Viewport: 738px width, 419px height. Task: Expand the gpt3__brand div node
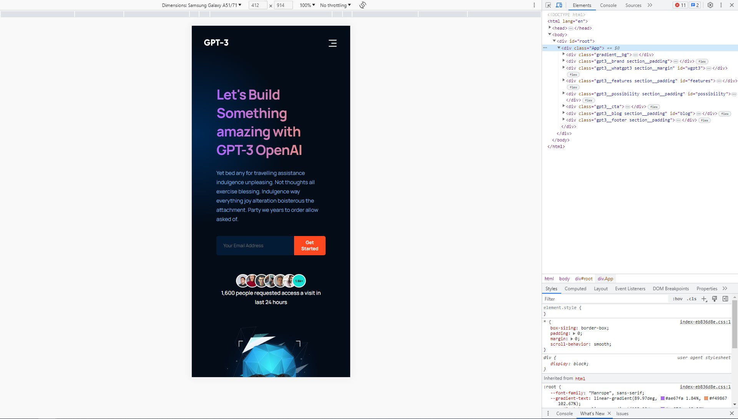563,61
